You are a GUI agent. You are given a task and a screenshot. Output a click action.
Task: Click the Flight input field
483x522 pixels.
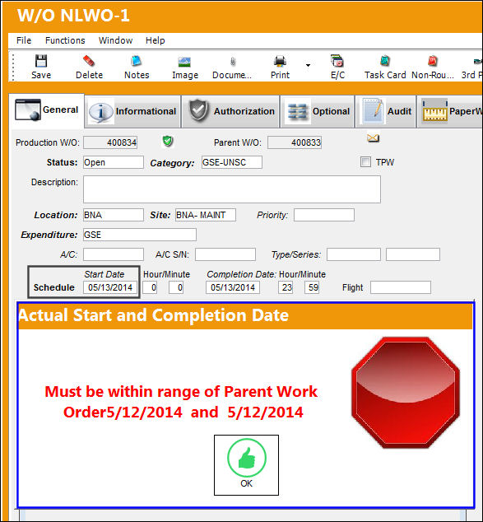[401, 287]
